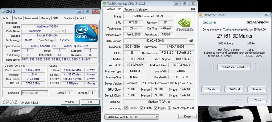Click the Shaders value 240 Unified
The image size is (272, 122).
click(137, 59)
